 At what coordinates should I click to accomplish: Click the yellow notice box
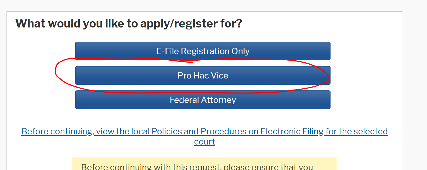tap(205, 163)
